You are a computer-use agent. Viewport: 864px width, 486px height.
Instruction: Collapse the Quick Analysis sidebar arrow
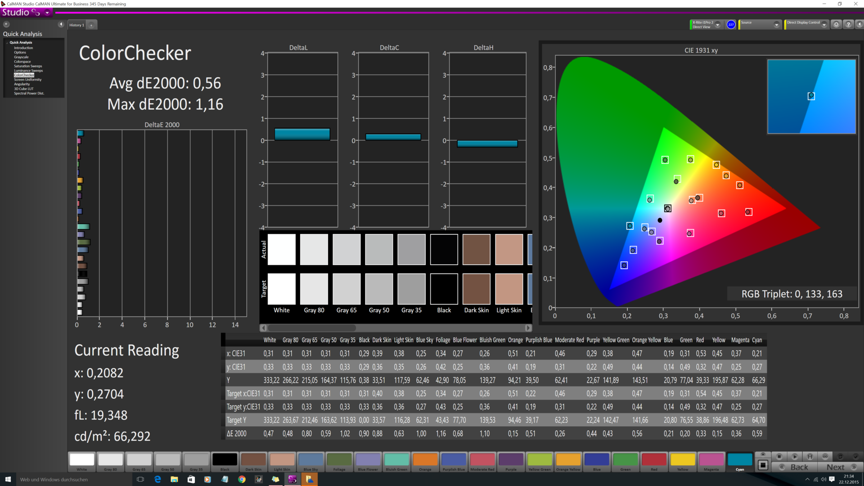point(61,24)
